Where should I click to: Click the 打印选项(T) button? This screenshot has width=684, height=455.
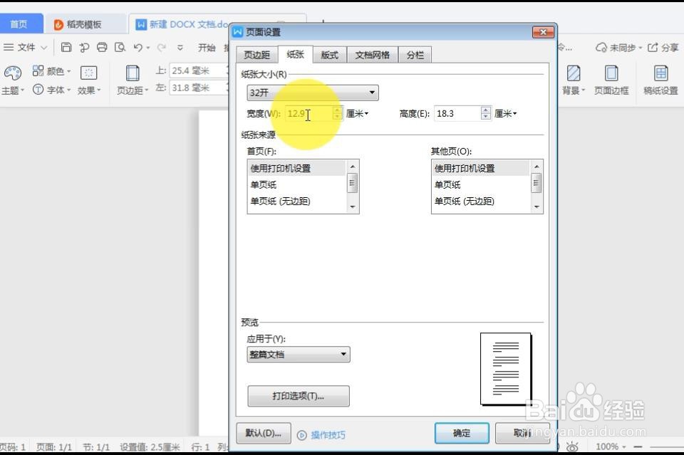coord(298,396)
